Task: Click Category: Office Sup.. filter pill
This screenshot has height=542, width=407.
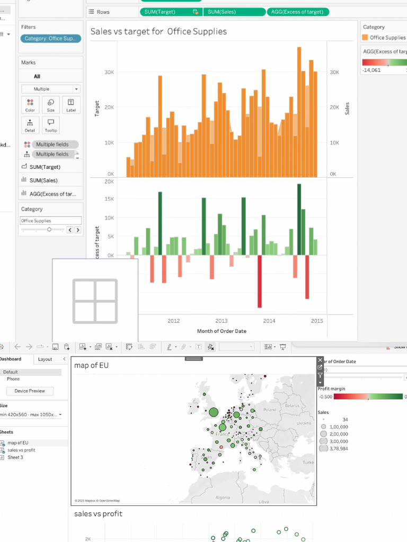Action: coord(50,38)
